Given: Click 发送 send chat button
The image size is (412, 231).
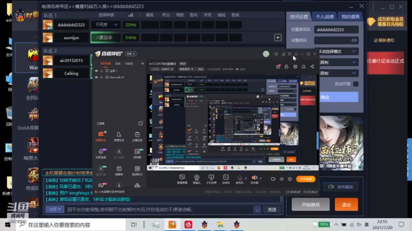Looking at the screenshot, I should [272, 209].
